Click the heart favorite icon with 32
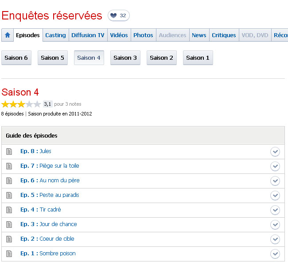This screenshot has width=288, height=265. click(118, 16)
